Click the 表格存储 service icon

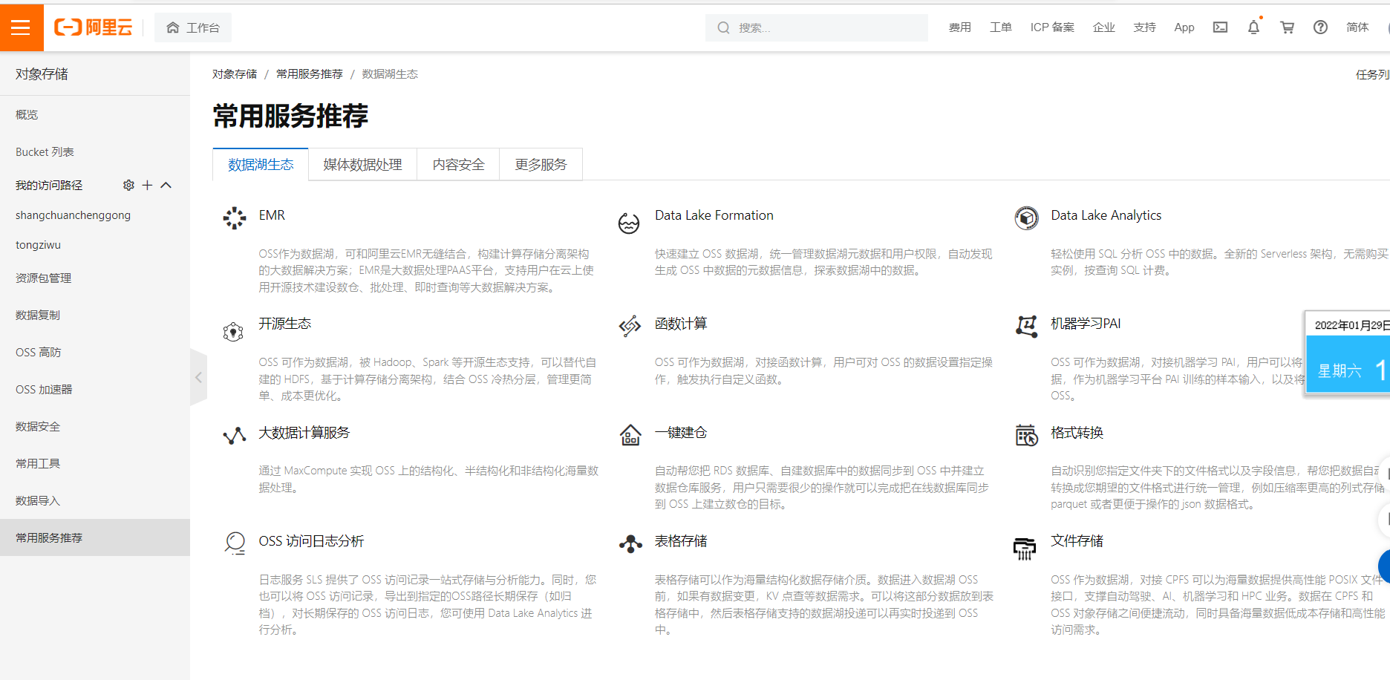[x=630, y=544]
